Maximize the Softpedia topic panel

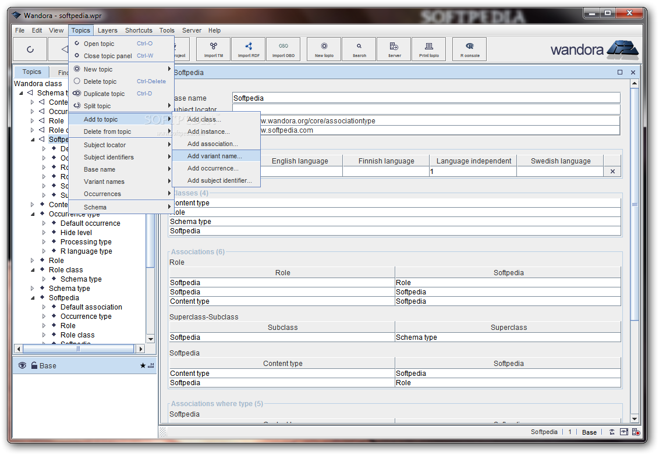click(620, 72)
